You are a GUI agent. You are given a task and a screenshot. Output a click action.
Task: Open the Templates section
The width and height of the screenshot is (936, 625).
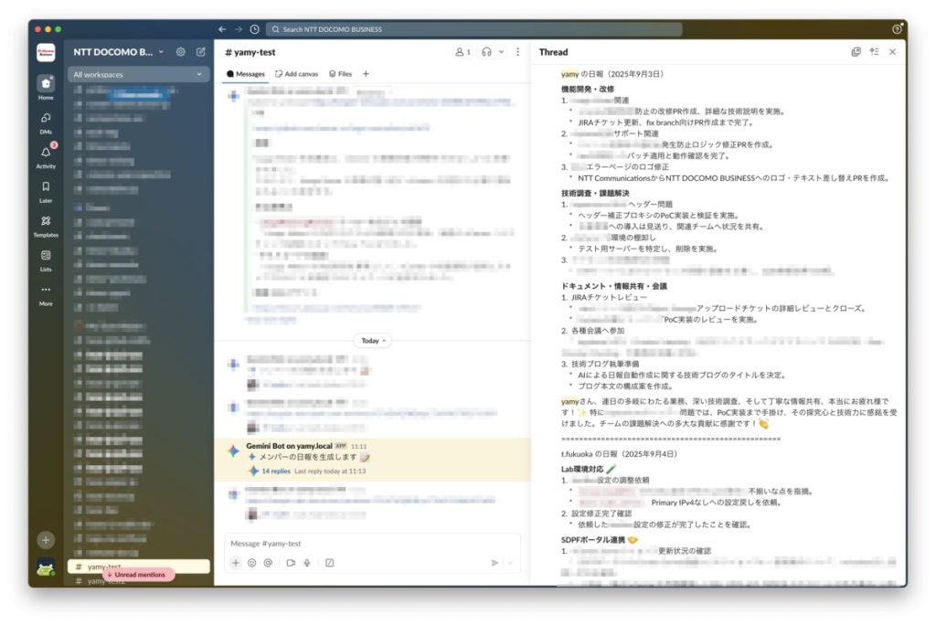(x=46, y=224)
